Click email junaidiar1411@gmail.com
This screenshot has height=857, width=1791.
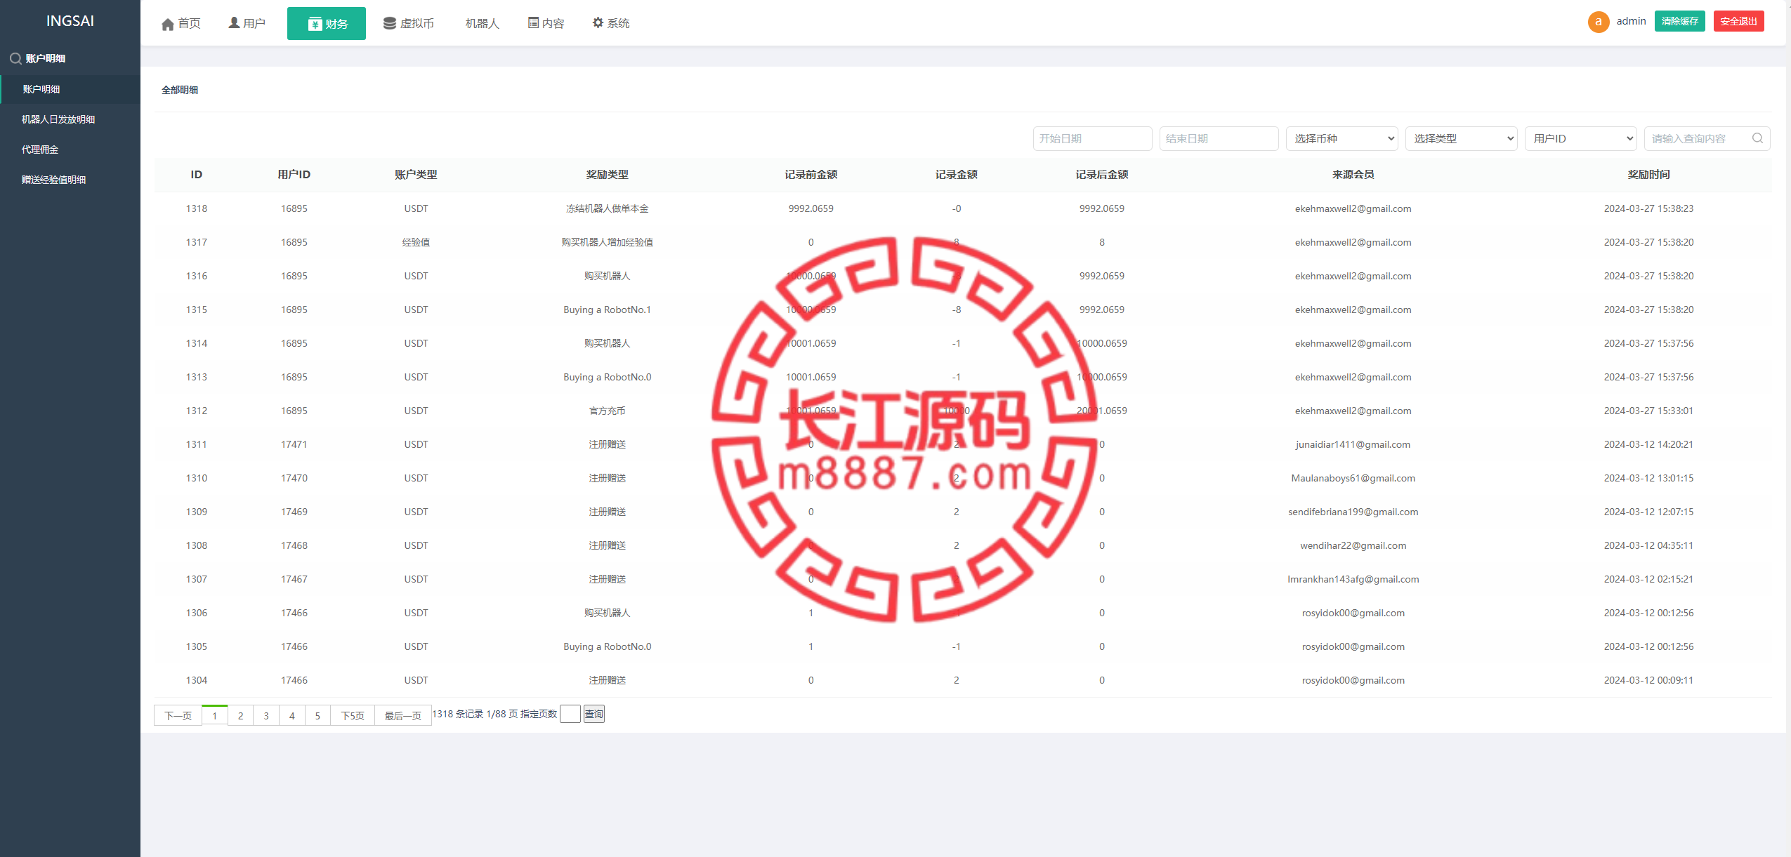1353,444
